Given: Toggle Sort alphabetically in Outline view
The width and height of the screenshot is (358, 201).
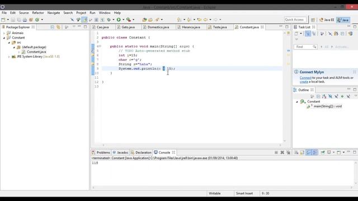Looking at the screenshot, I should (x=324, y=97).
